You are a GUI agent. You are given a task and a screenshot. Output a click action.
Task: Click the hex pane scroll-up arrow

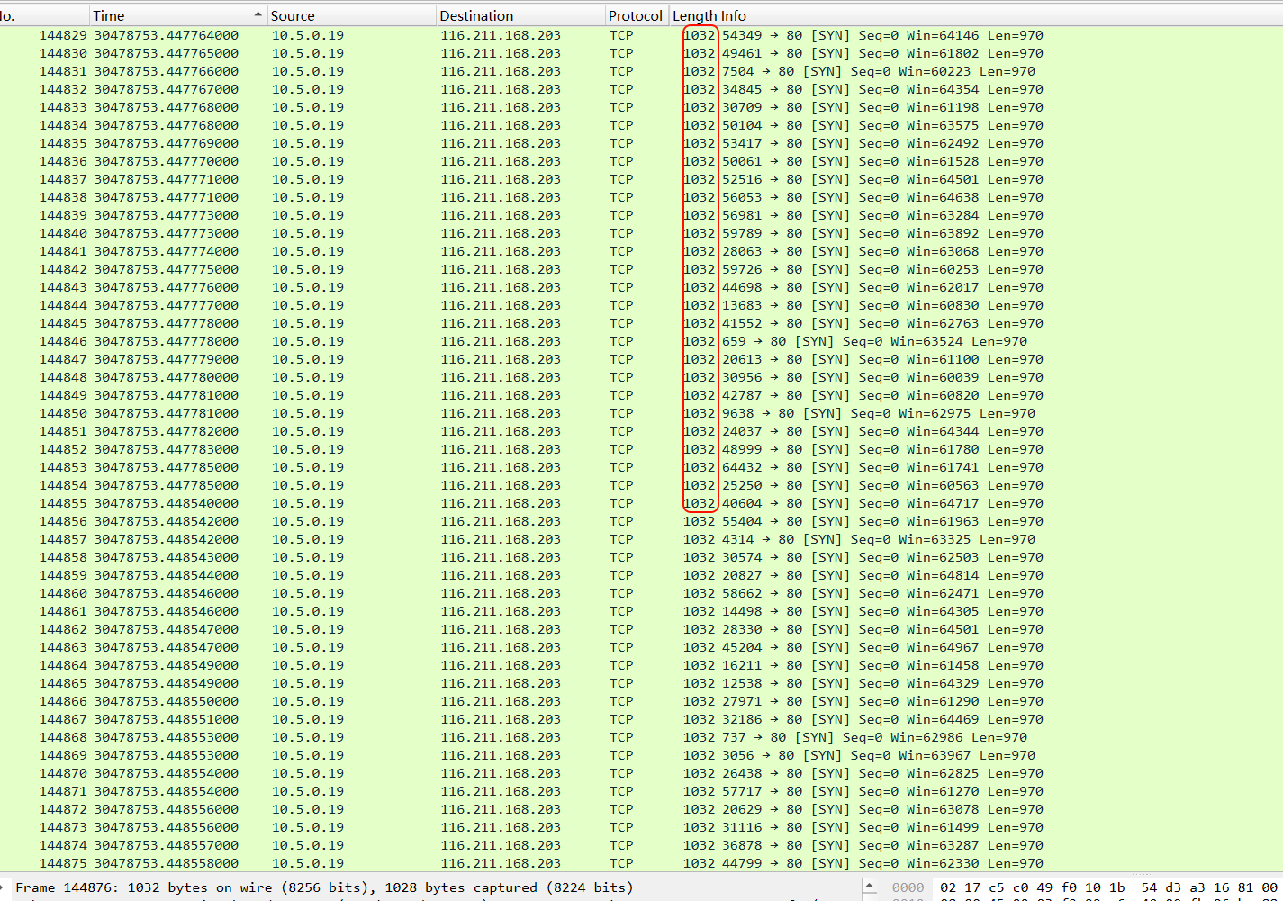[870, 887]
